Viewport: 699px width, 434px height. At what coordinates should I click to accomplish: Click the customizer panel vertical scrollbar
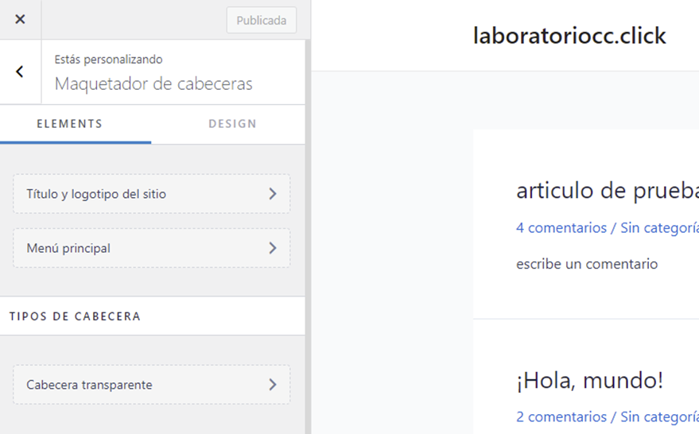[308, 237]
